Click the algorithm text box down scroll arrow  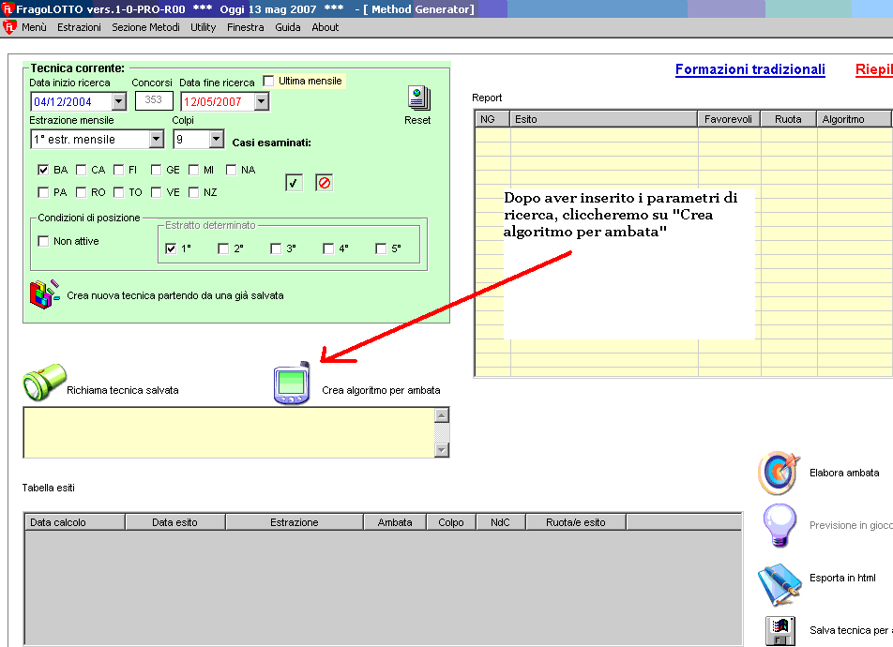coord(443,450)
